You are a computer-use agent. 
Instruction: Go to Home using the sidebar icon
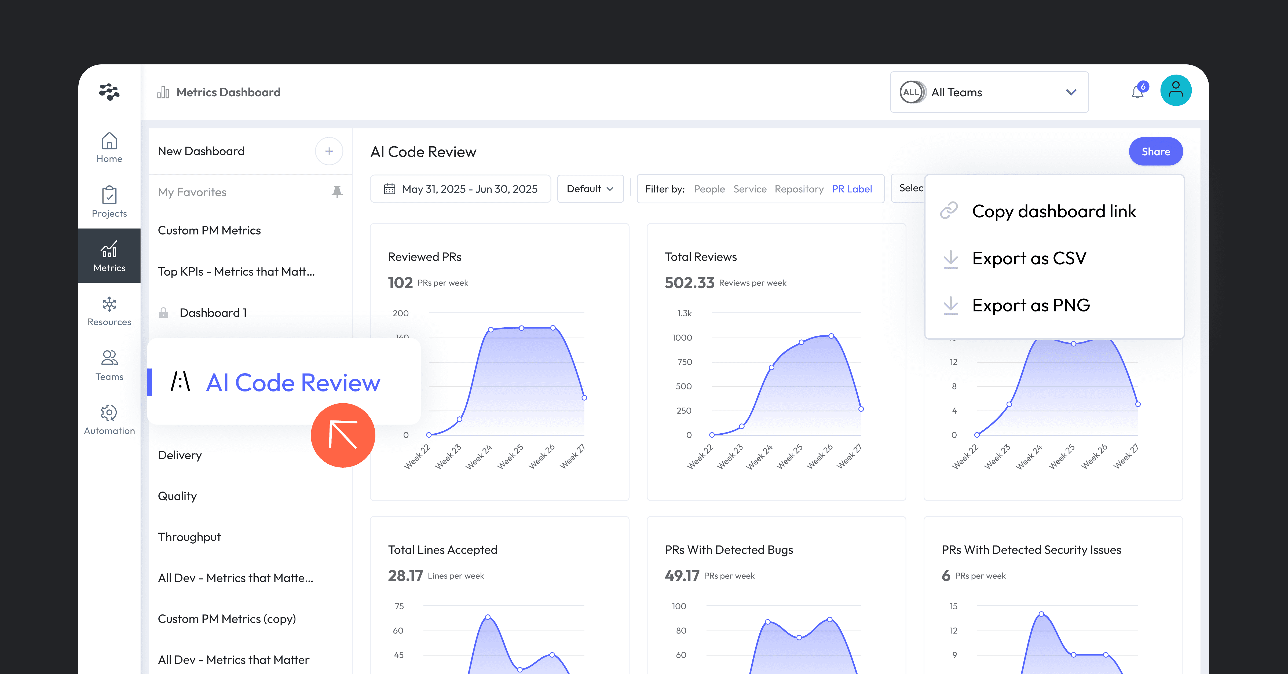(x=109, y=148)
